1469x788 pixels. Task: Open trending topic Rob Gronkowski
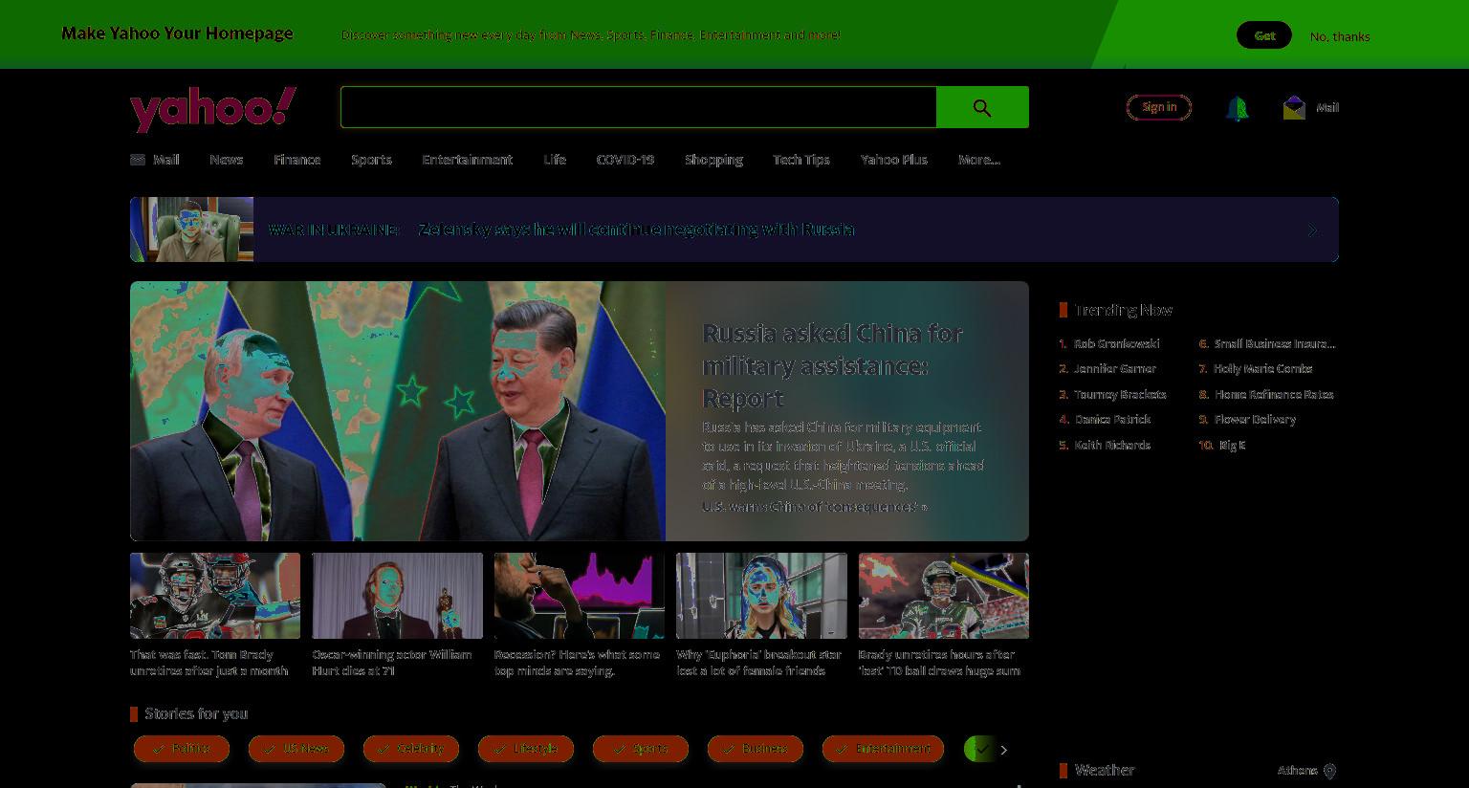[x=1116, y=343]
